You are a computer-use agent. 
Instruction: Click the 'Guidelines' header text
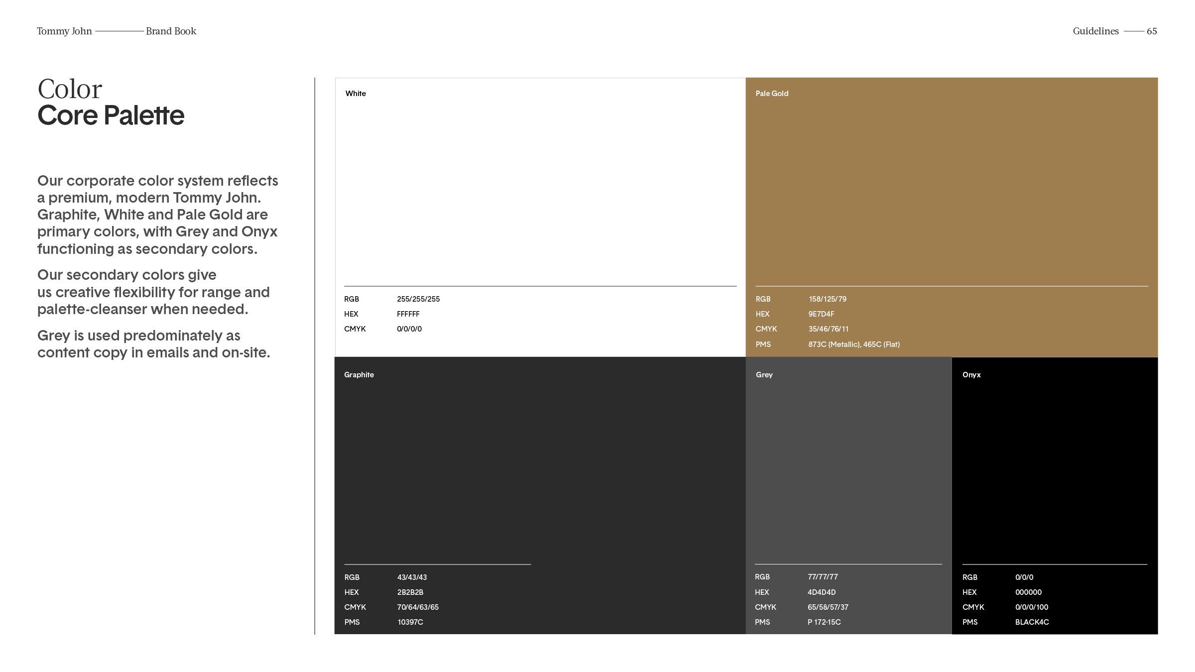coord(1095,31)
